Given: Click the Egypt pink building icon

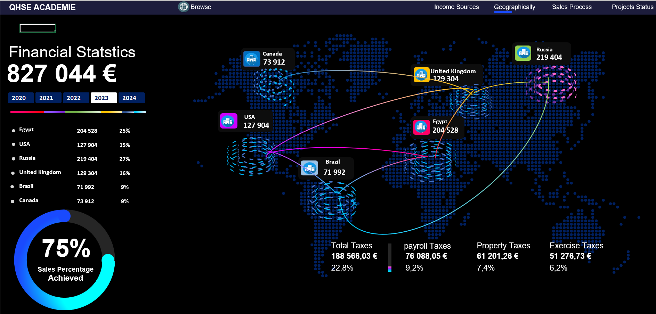Looking at the screenshot, I should 421,126.
